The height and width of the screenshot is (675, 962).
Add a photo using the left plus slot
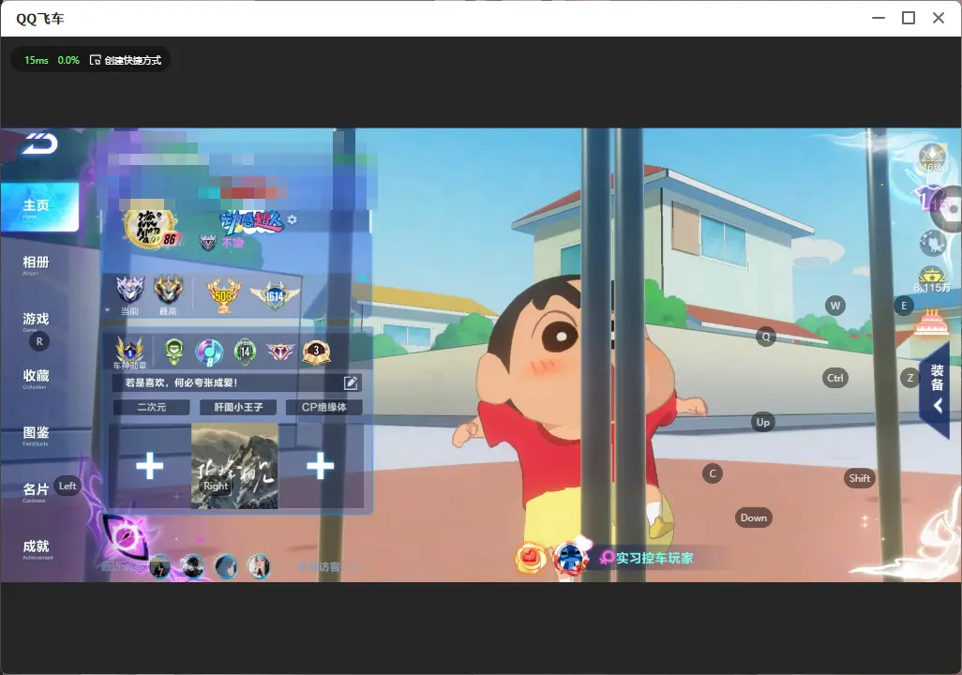150,466
